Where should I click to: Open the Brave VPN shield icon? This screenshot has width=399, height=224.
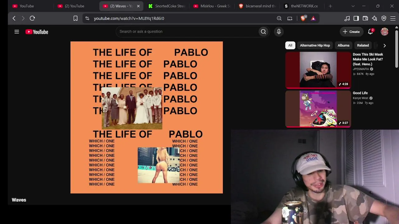coord(384,18)
